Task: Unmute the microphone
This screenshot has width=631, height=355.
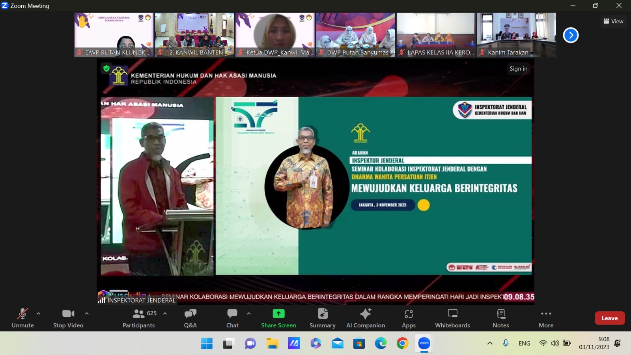Action: (22, 318)
